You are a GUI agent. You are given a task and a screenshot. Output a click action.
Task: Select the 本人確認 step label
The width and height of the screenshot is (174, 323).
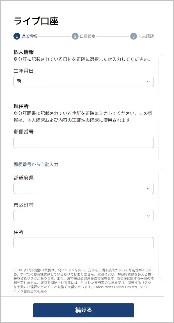click(146, 36)
